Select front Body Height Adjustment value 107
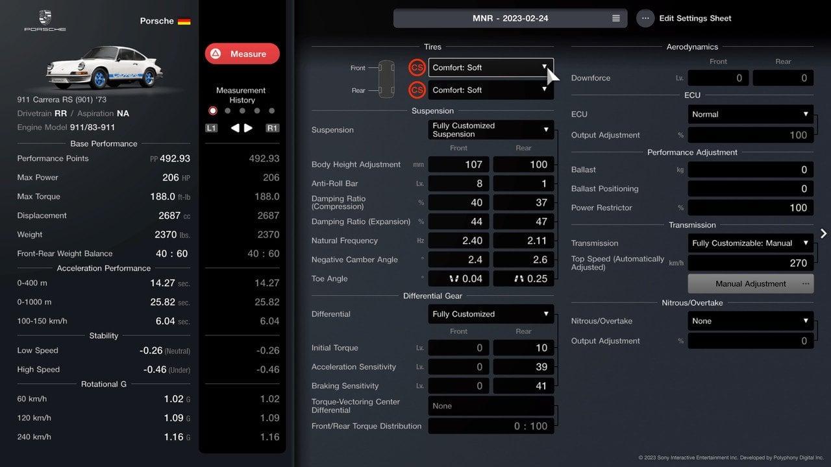Screen dimensions: 831x467 click(458, 165)
